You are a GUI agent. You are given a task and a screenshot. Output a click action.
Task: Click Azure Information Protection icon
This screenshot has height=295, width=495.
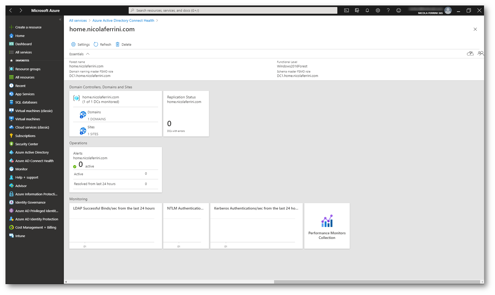point(11,194)
